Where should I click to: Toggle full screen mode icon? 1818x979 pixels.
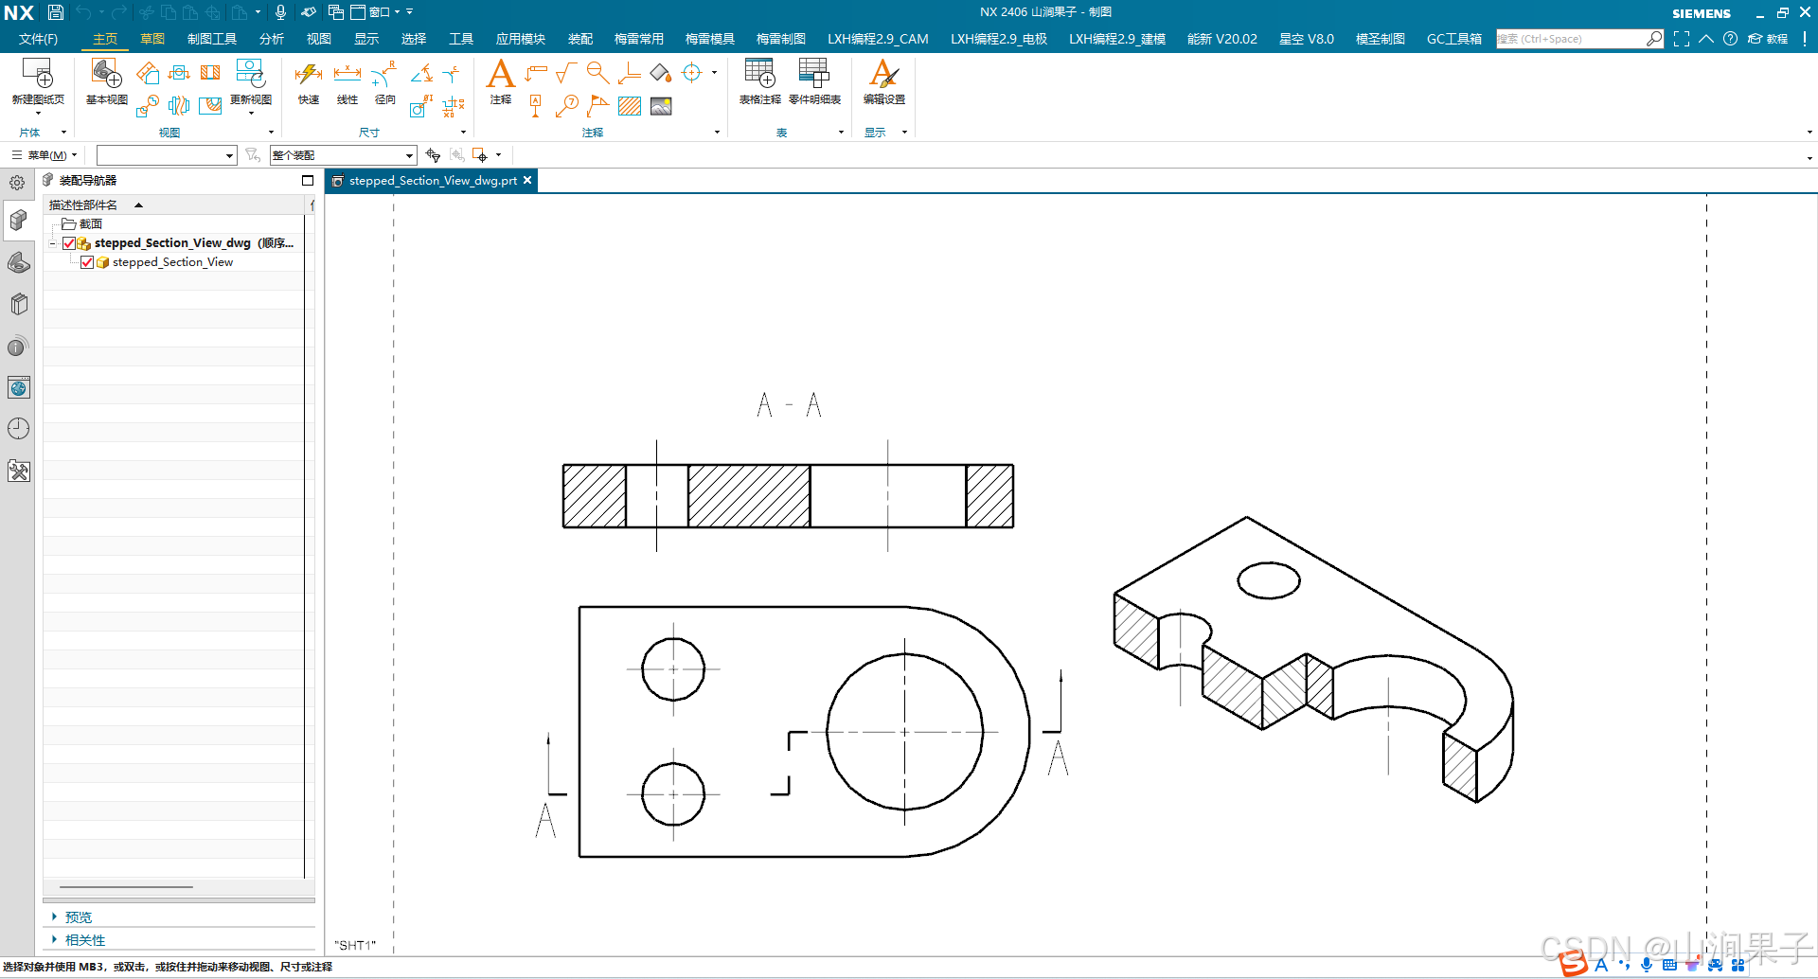[1682, 39]
